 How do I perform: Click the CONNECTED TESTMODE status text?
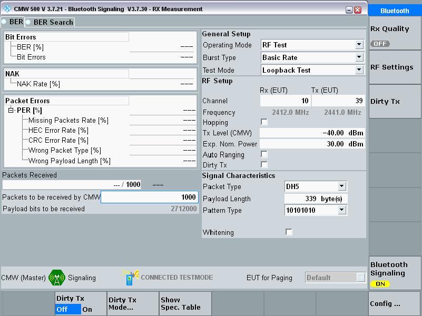177,277
